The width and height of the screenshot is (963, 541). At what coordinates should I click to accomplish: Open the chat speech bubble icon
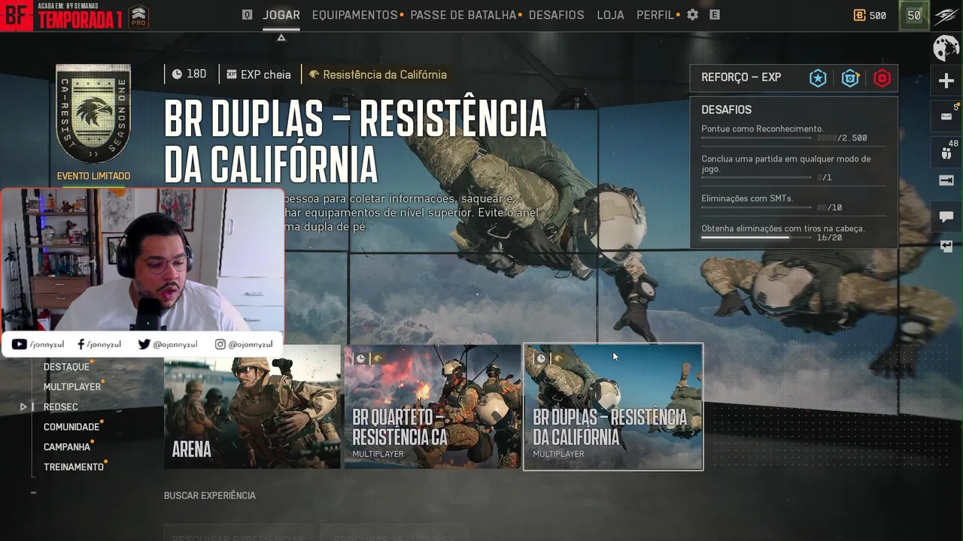coord(946,216)
